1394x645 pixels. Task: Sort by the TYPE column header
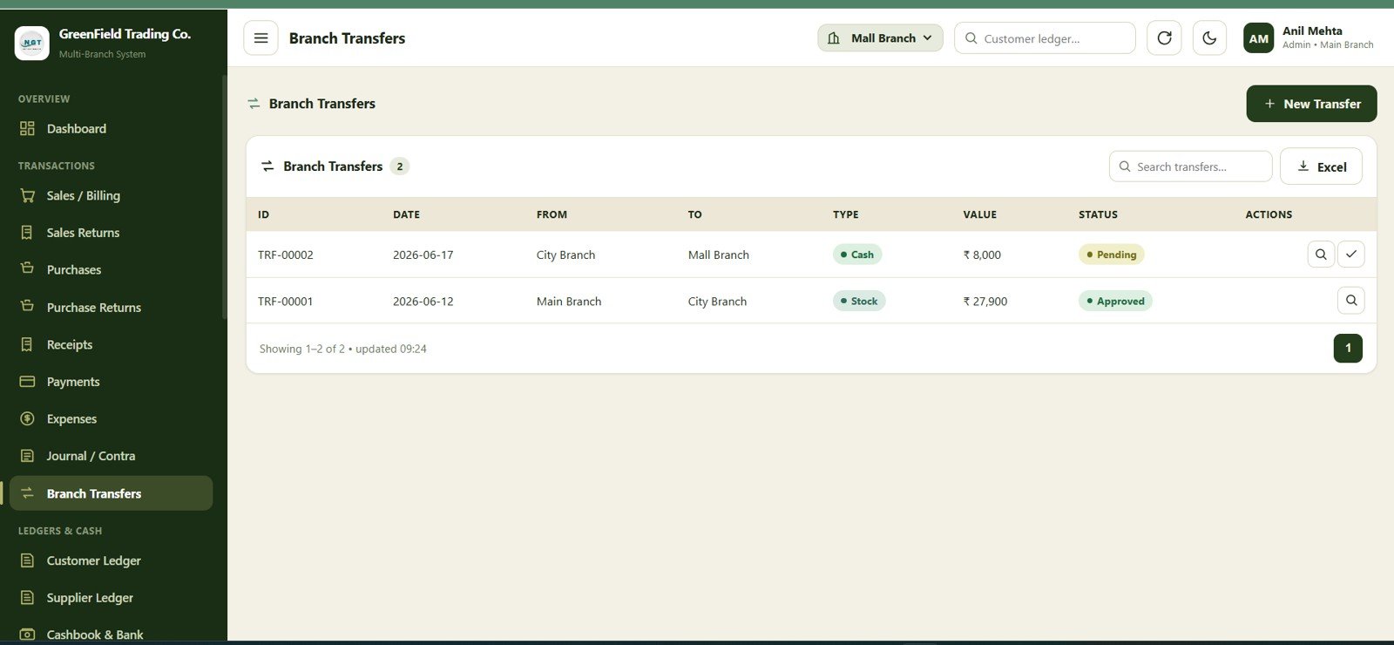(x=845, y=214)
